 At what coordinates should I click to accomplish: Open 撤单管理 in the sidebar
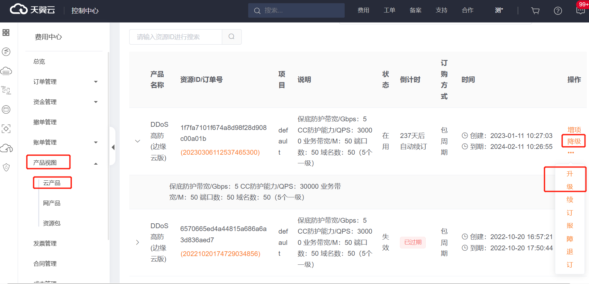pos(45,122)
